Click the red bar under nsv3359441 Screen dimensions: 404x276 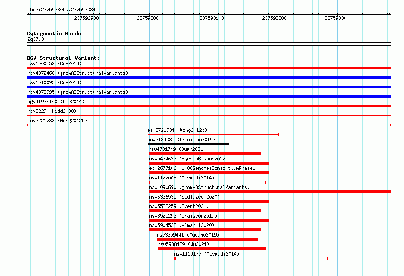coord(207,239)
